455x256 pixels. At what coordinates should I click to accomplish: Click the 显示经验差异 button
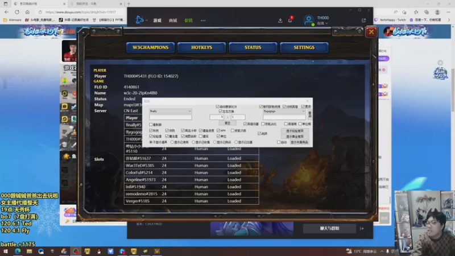coord(295,131)
